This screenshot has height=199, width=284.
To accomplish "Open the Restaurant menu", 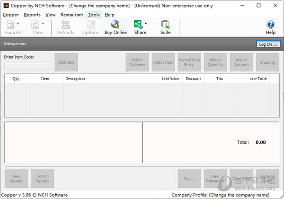I will pos(72,15).
